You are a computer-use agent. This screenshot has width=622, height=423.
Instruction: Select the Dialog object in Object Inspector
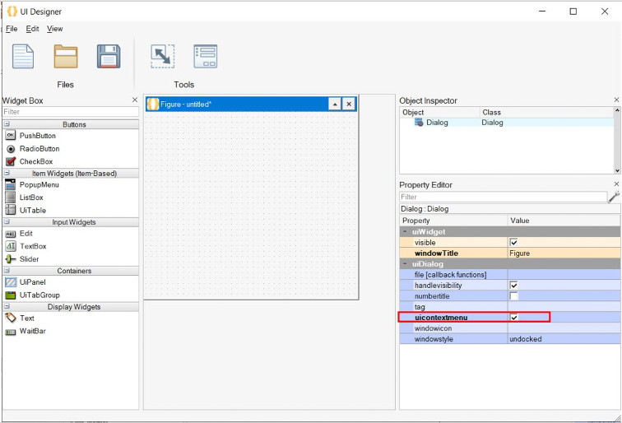(x=436, y=123)
